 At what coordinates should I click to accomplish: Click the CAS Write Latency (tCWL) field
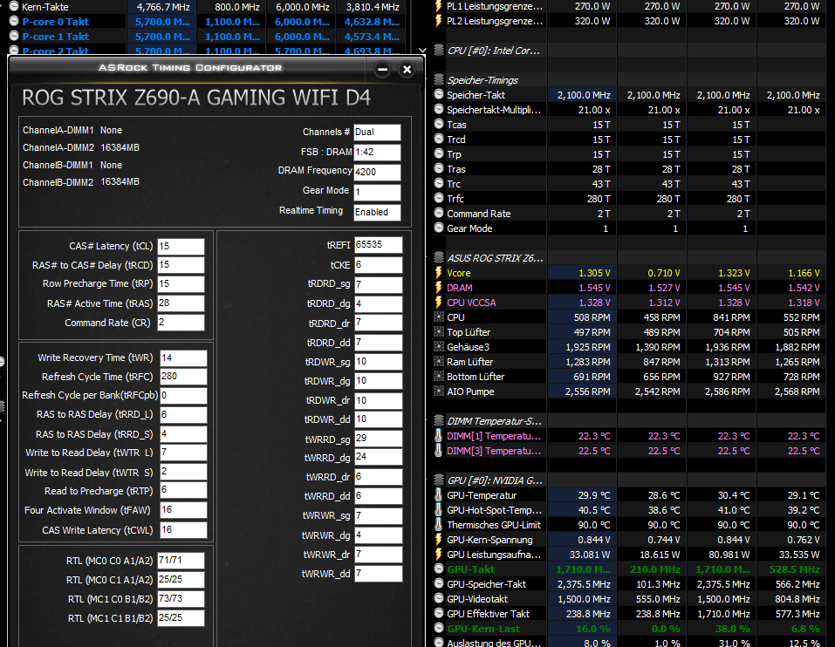pos(183,530)
